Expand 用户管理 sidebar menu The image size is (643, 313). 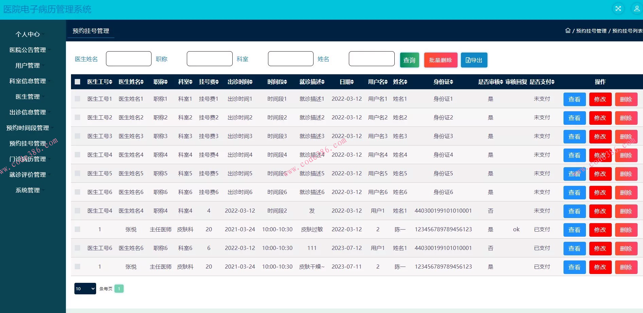tap(28, 65)
